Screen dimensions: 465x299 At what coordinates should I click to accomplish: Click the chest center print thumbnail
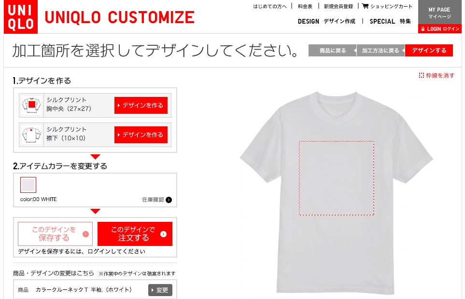pyautogui.click(x=31, y=105)
